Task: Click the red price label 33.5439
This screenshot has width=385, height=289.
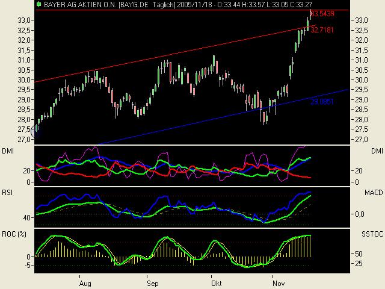Action: 322,13
